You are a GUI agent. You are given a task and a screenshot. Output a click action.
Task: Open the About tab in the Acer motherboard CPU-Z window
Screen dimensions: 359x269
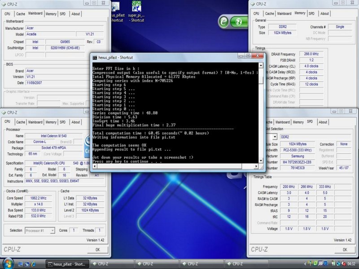click(x=75, y=14)
